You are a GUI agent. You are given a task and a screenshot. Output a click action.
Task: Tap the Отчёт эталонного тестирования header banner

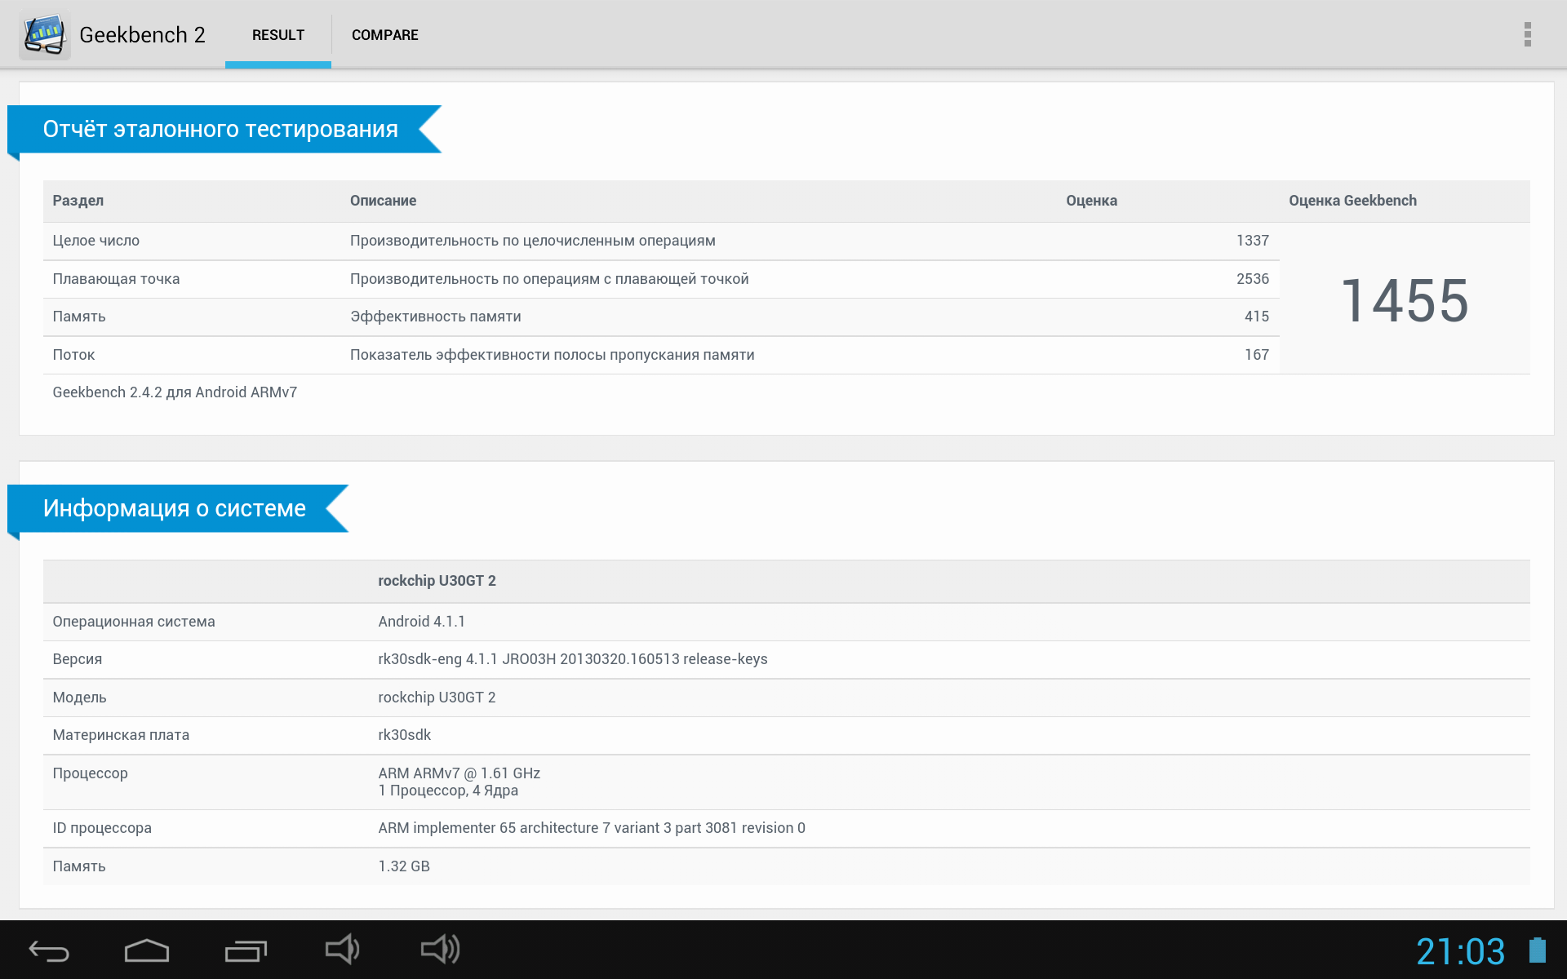coord(220,129)
